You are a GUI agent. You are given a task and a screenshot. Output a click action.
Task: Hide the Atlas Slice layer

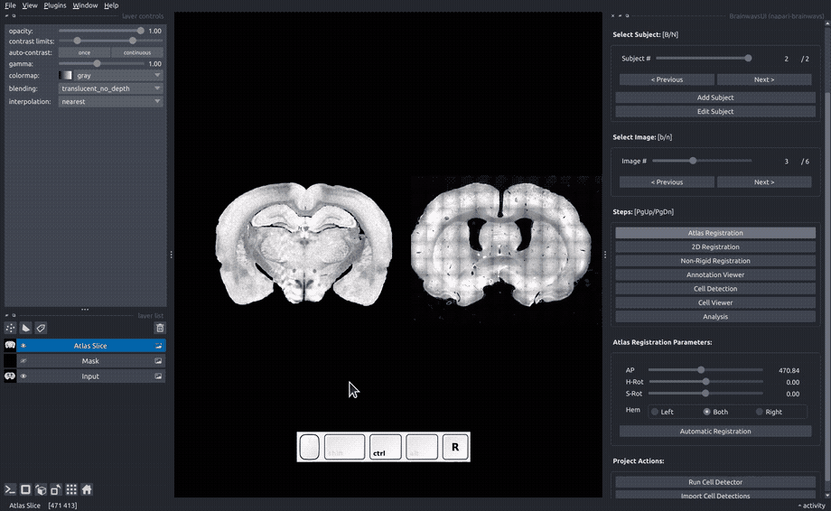pos(23,346)
